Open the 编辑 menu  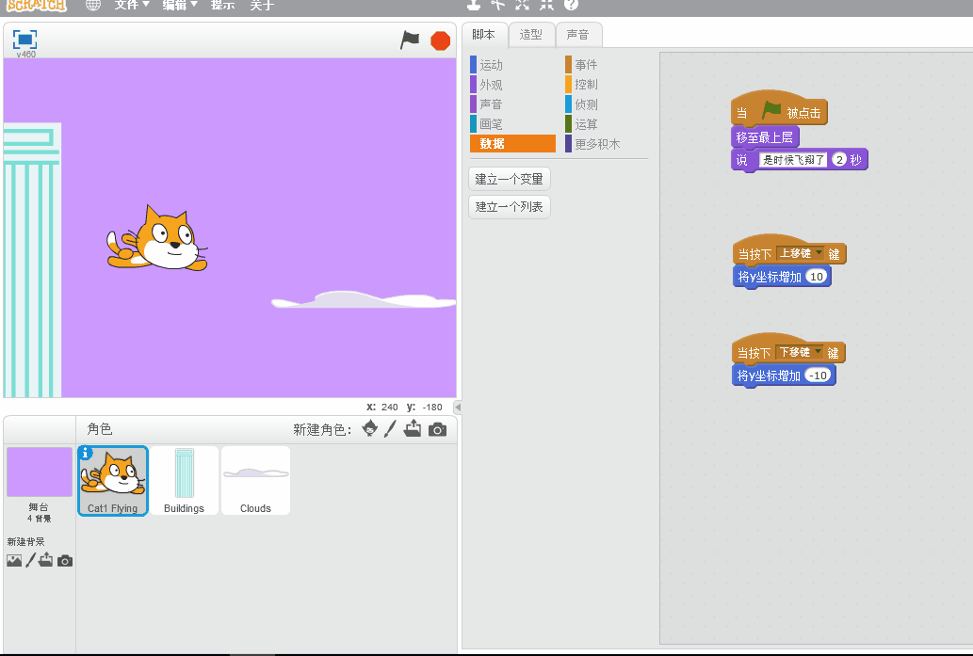(x=180, y=5)
